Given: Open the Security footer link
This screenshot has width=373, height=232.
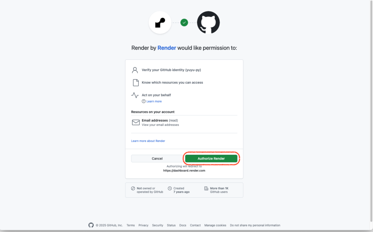Looking at the screenshot, I should 158,225.
